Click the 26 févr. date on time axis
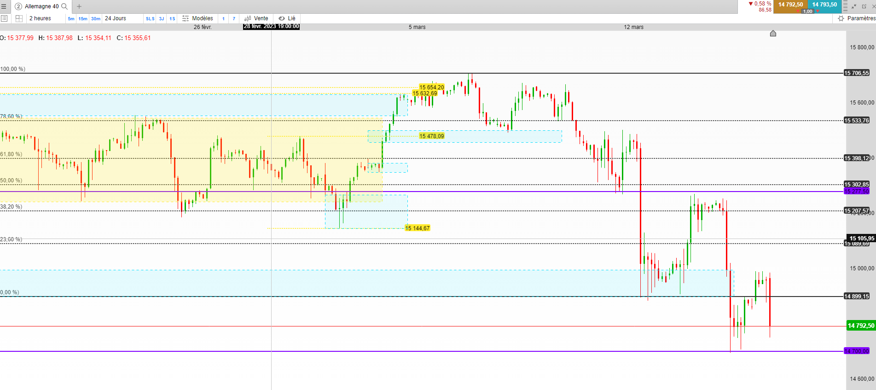876x390 pixels. 203,27
